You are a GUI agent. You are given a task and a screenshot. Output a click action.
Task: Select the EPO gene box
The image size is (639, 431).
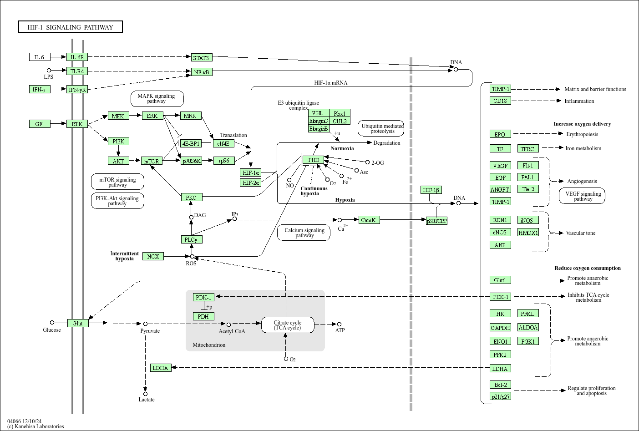click(500, 134)
